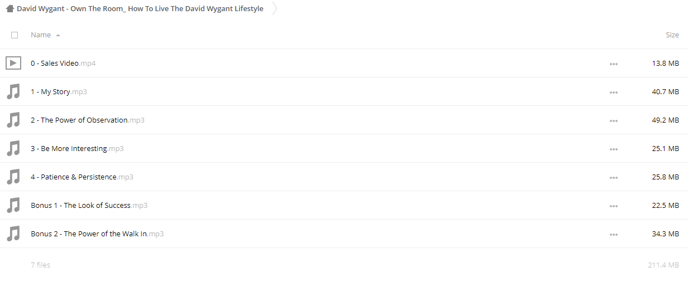Open more options for 1 - My Story
Viewport: 688px width, 282px height.
pos(614,92)
